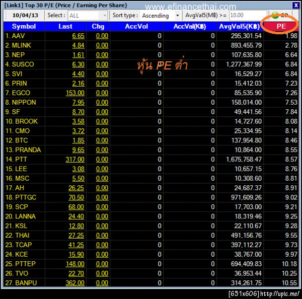Image resolution: width=302 pixels, height=299 pixels.
Task: Click AAV last price 6.65
Action: [x=78, y=36]
